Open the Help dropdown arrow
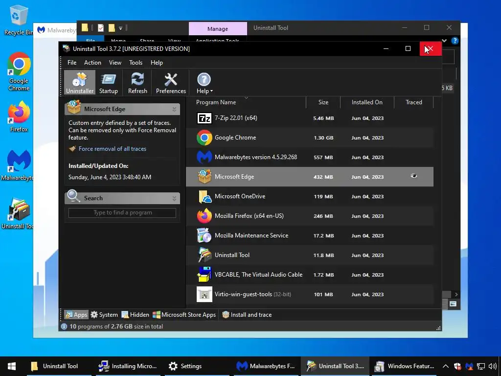Screen dimensions: 501x376 coord(211,92)
